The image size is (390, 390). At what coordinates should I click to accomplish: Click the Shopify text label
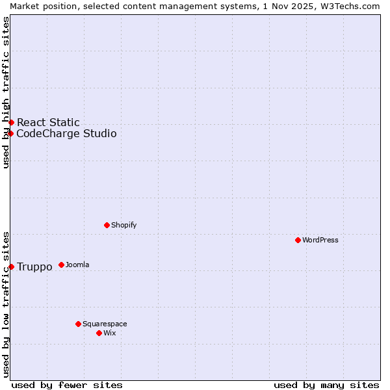pos(123,225)
